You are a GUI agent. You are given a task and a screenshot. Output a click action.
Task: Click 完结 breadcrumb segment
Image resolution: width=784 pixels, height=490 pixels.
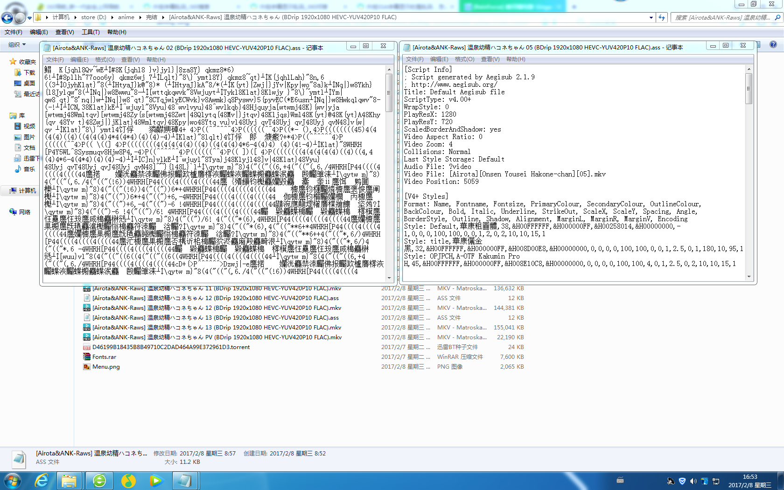tap(152, 17)
